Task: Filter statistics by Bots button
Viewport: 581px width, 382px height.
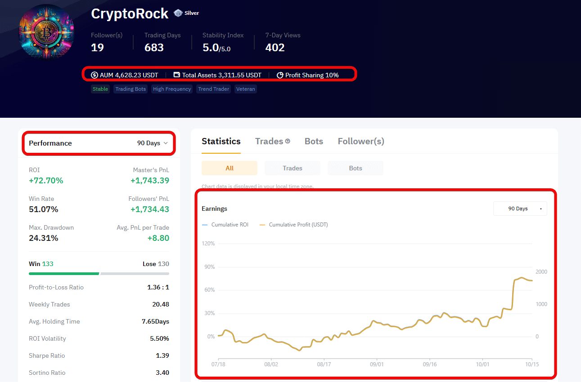Action: (356, 168)
